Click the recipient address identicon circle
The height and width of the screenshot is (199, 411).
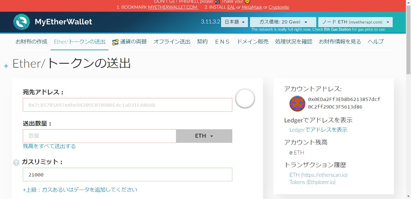[x=245, y=98]
